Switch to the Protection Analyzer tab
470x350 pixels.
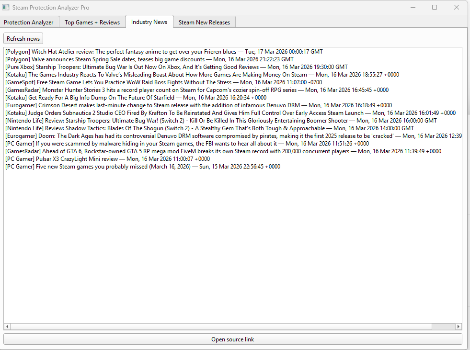(29, 23)
